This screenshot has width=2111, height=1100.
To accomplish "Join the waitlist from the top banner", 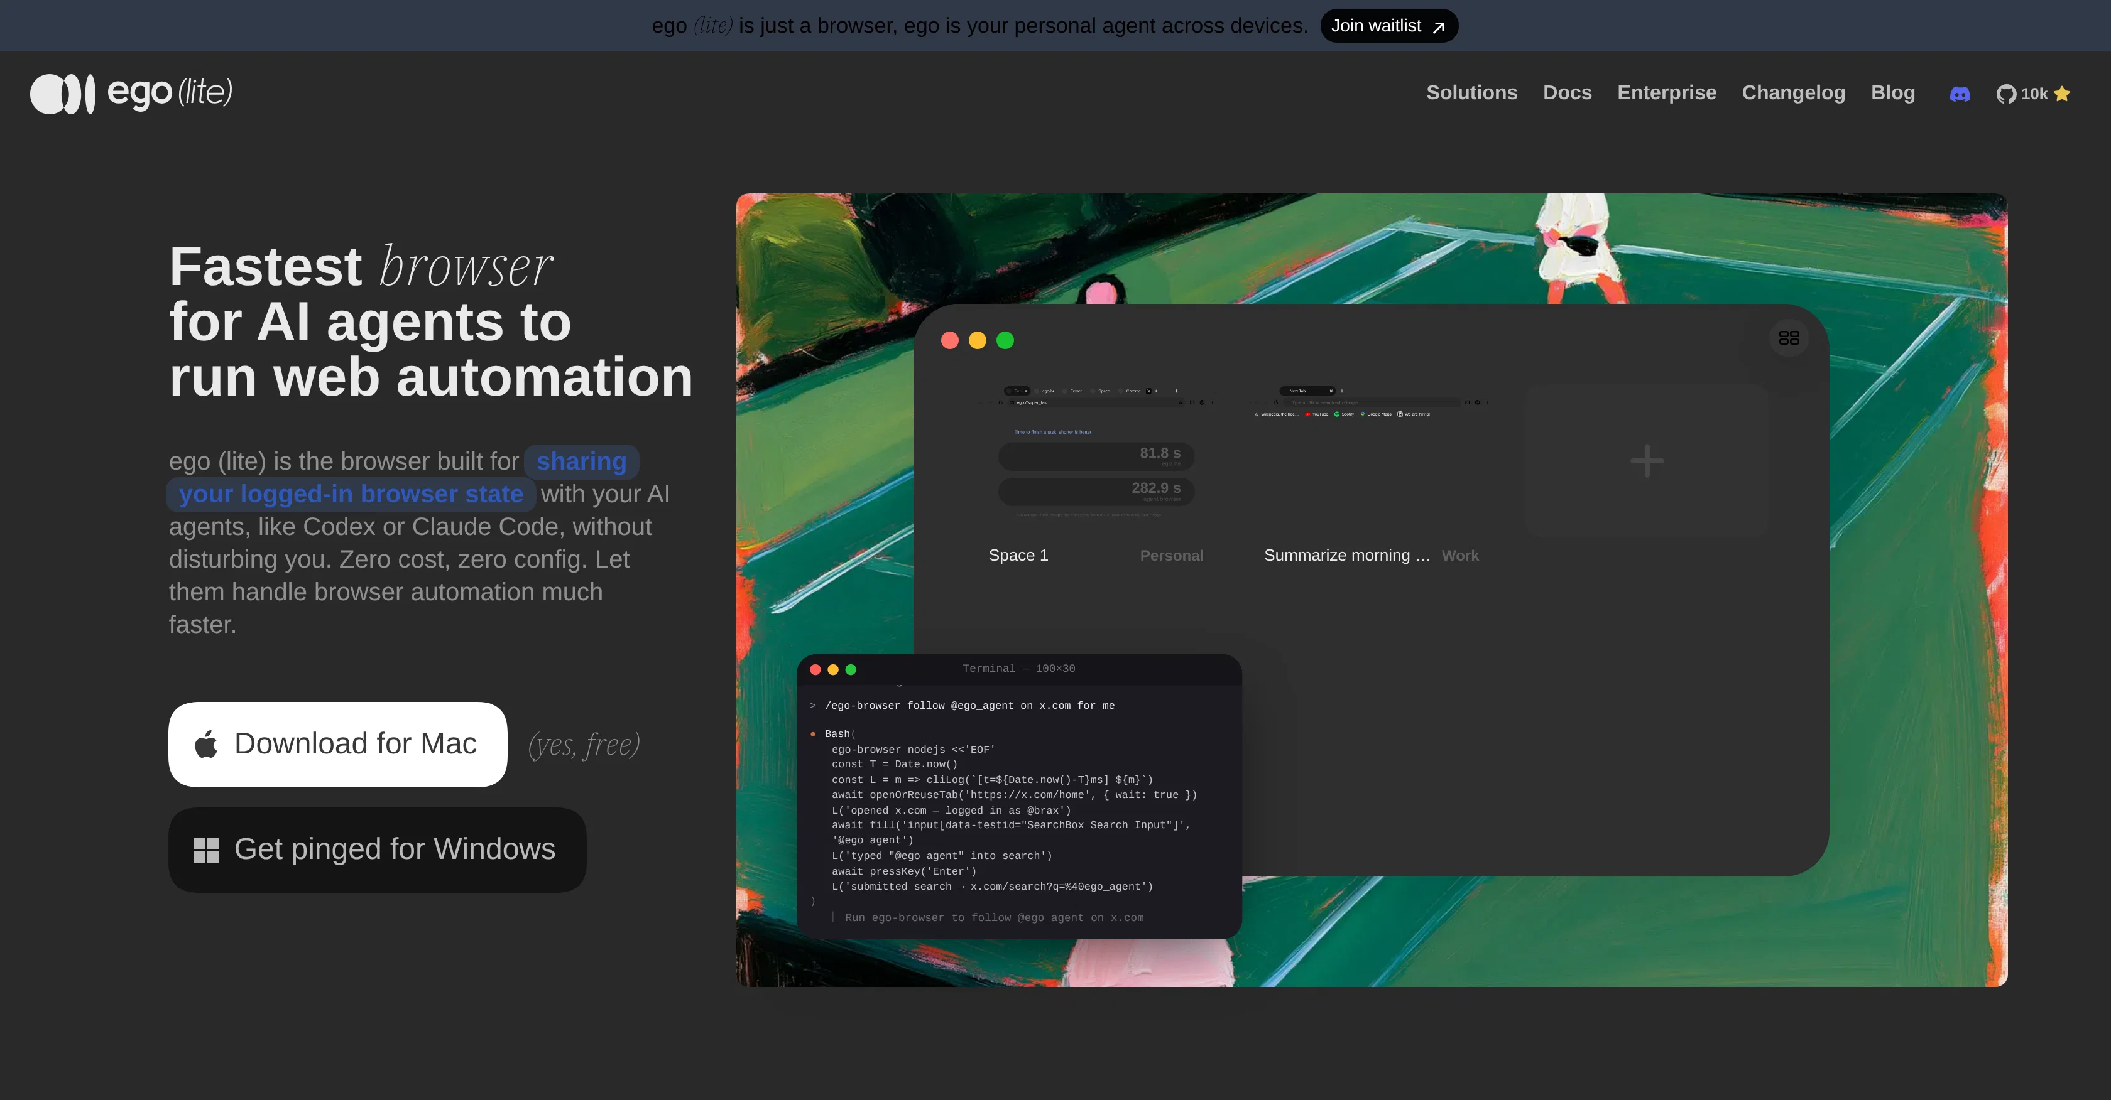I will [x=1389, y=26].
